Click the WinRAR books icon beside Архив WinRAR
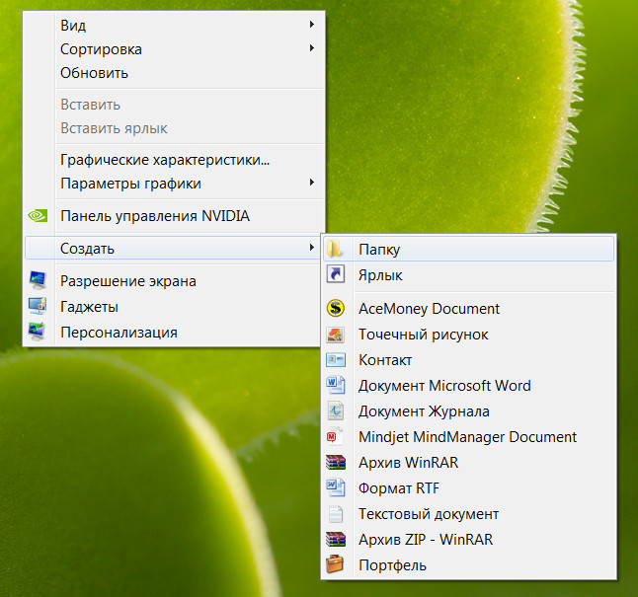638x597 pixels. point(336,463)
